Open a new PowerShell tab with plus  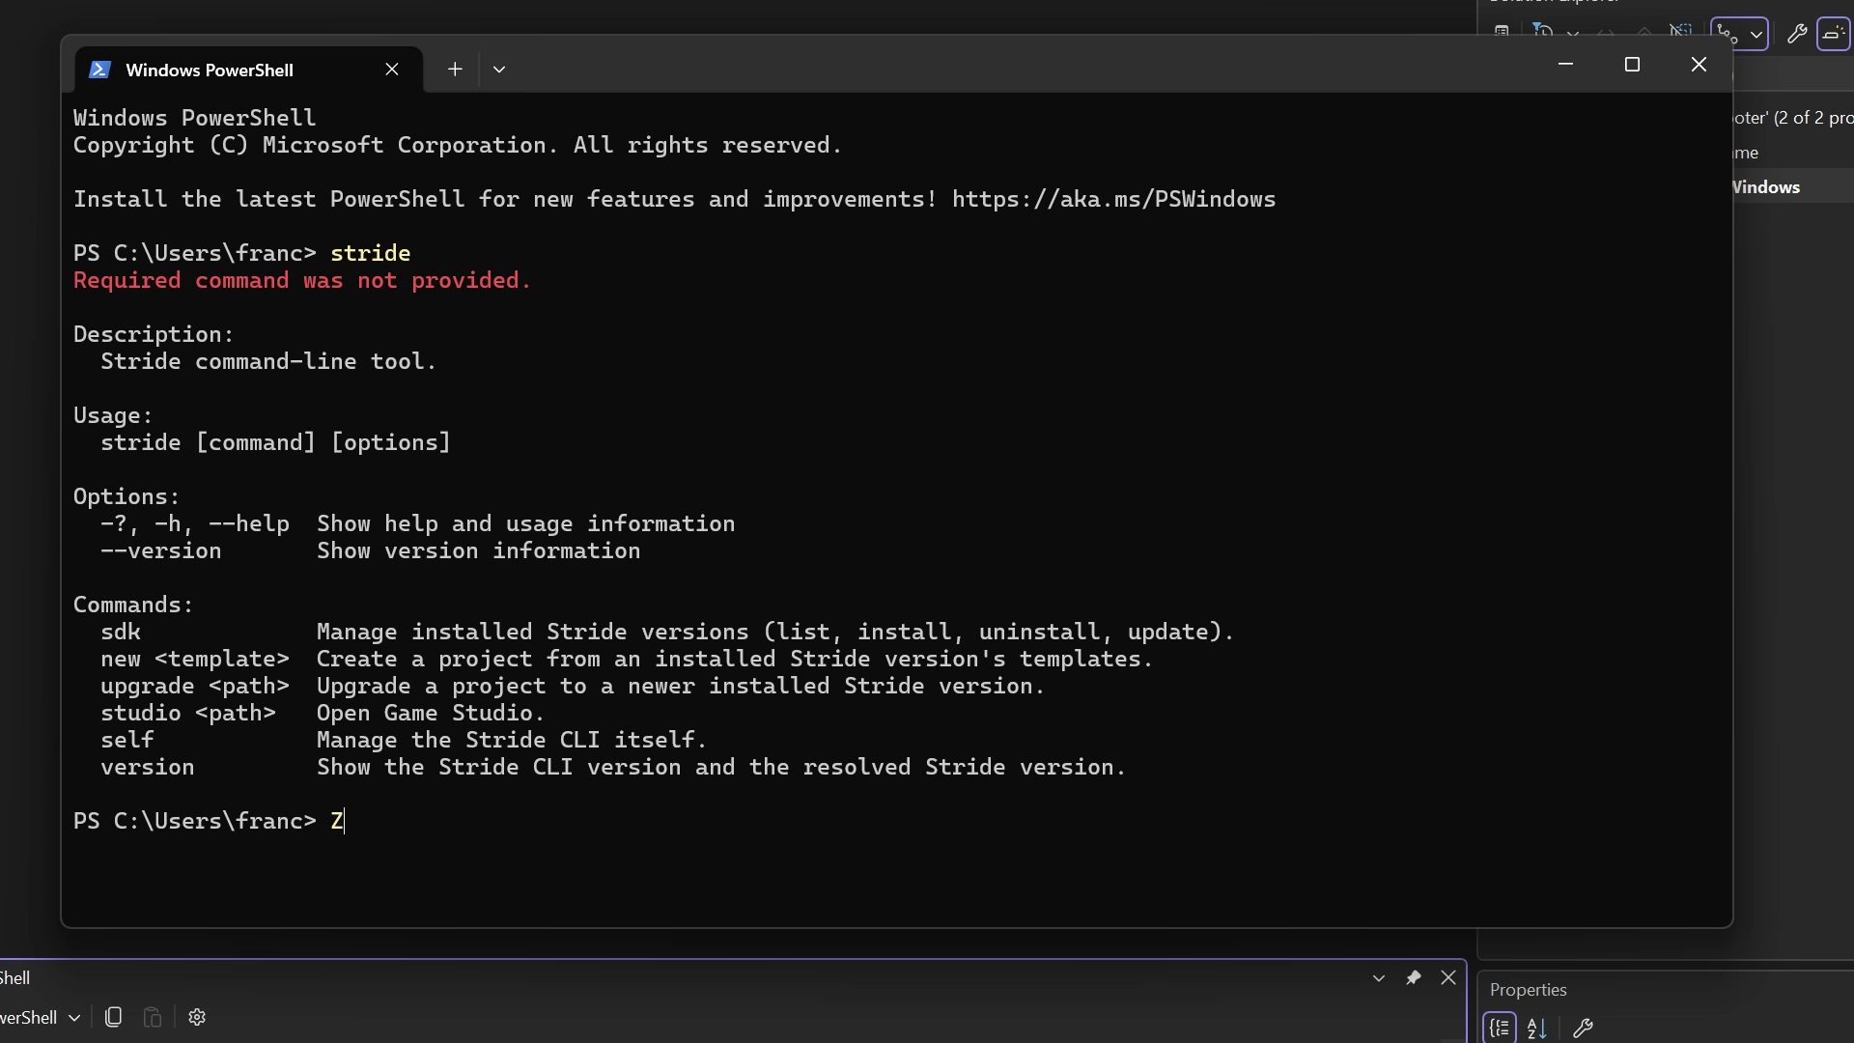(x=455, y=70)
